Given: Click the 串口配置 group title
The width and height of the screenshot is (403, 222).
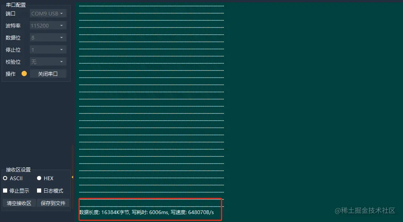Looking at the screenshot, I should [16, 5].
